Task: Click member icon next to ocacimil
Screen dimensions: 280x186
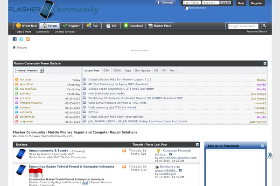Action: (x=16, y=98)
